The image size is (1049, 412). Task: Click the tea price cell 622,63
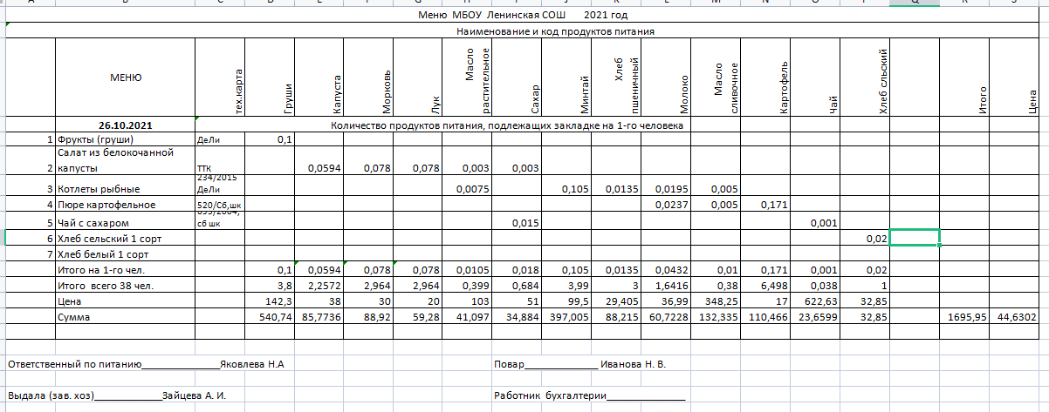(815, 301)
